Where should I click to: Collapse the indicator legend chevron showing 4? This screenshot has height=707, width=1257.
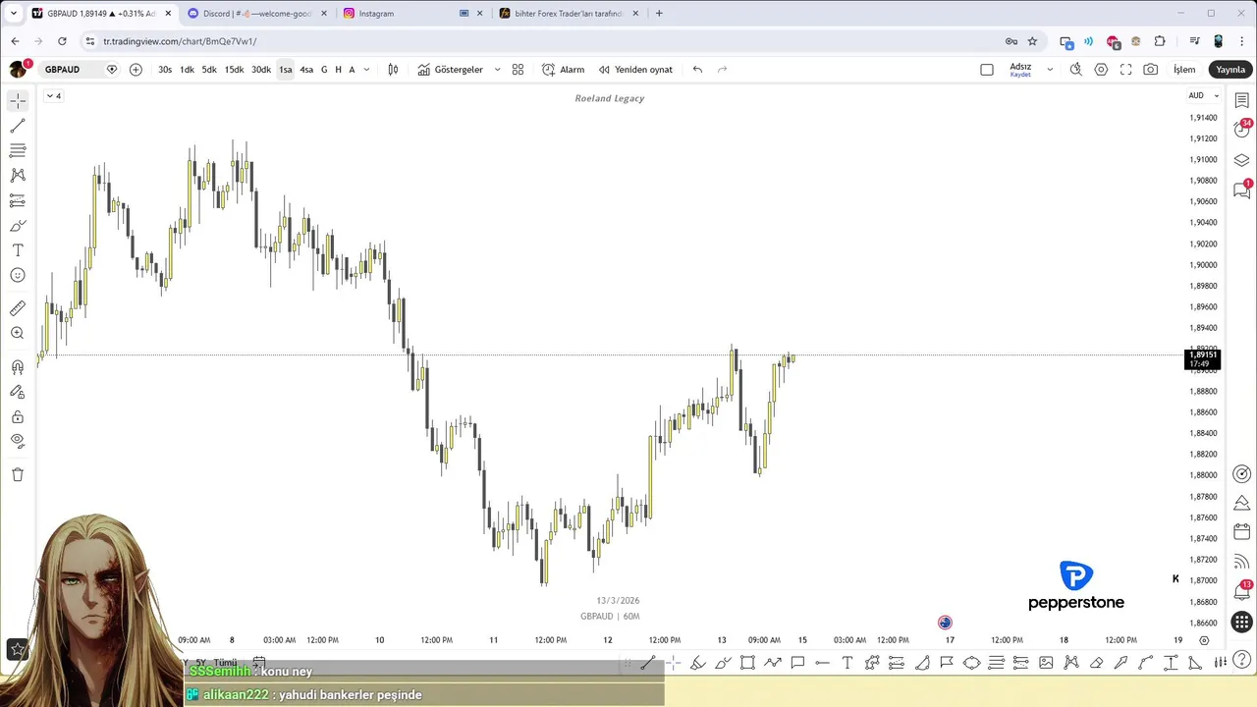pos(53,95)
